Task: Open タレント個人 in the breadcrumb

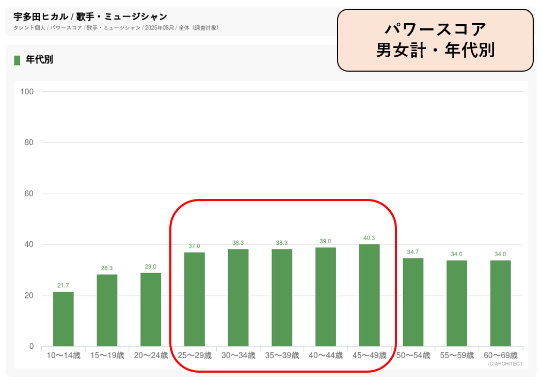Action: click(x=29, y=28)
